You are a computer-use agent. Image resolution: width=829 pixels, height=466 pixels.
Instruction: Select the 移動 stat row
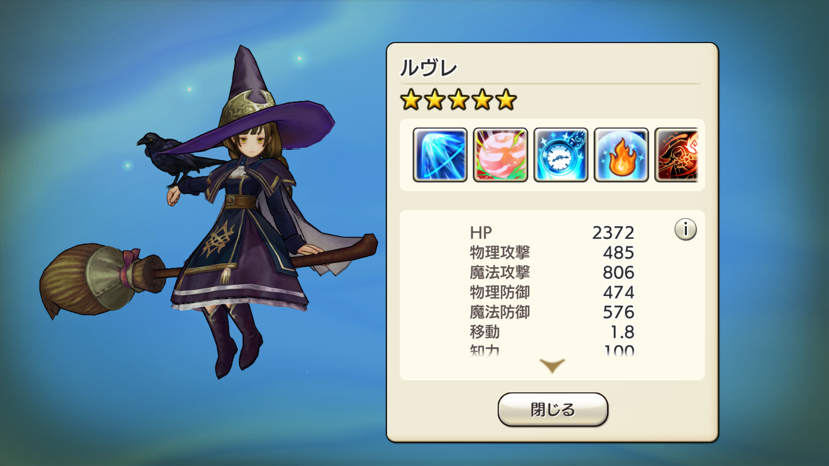(x=552, y=332)
